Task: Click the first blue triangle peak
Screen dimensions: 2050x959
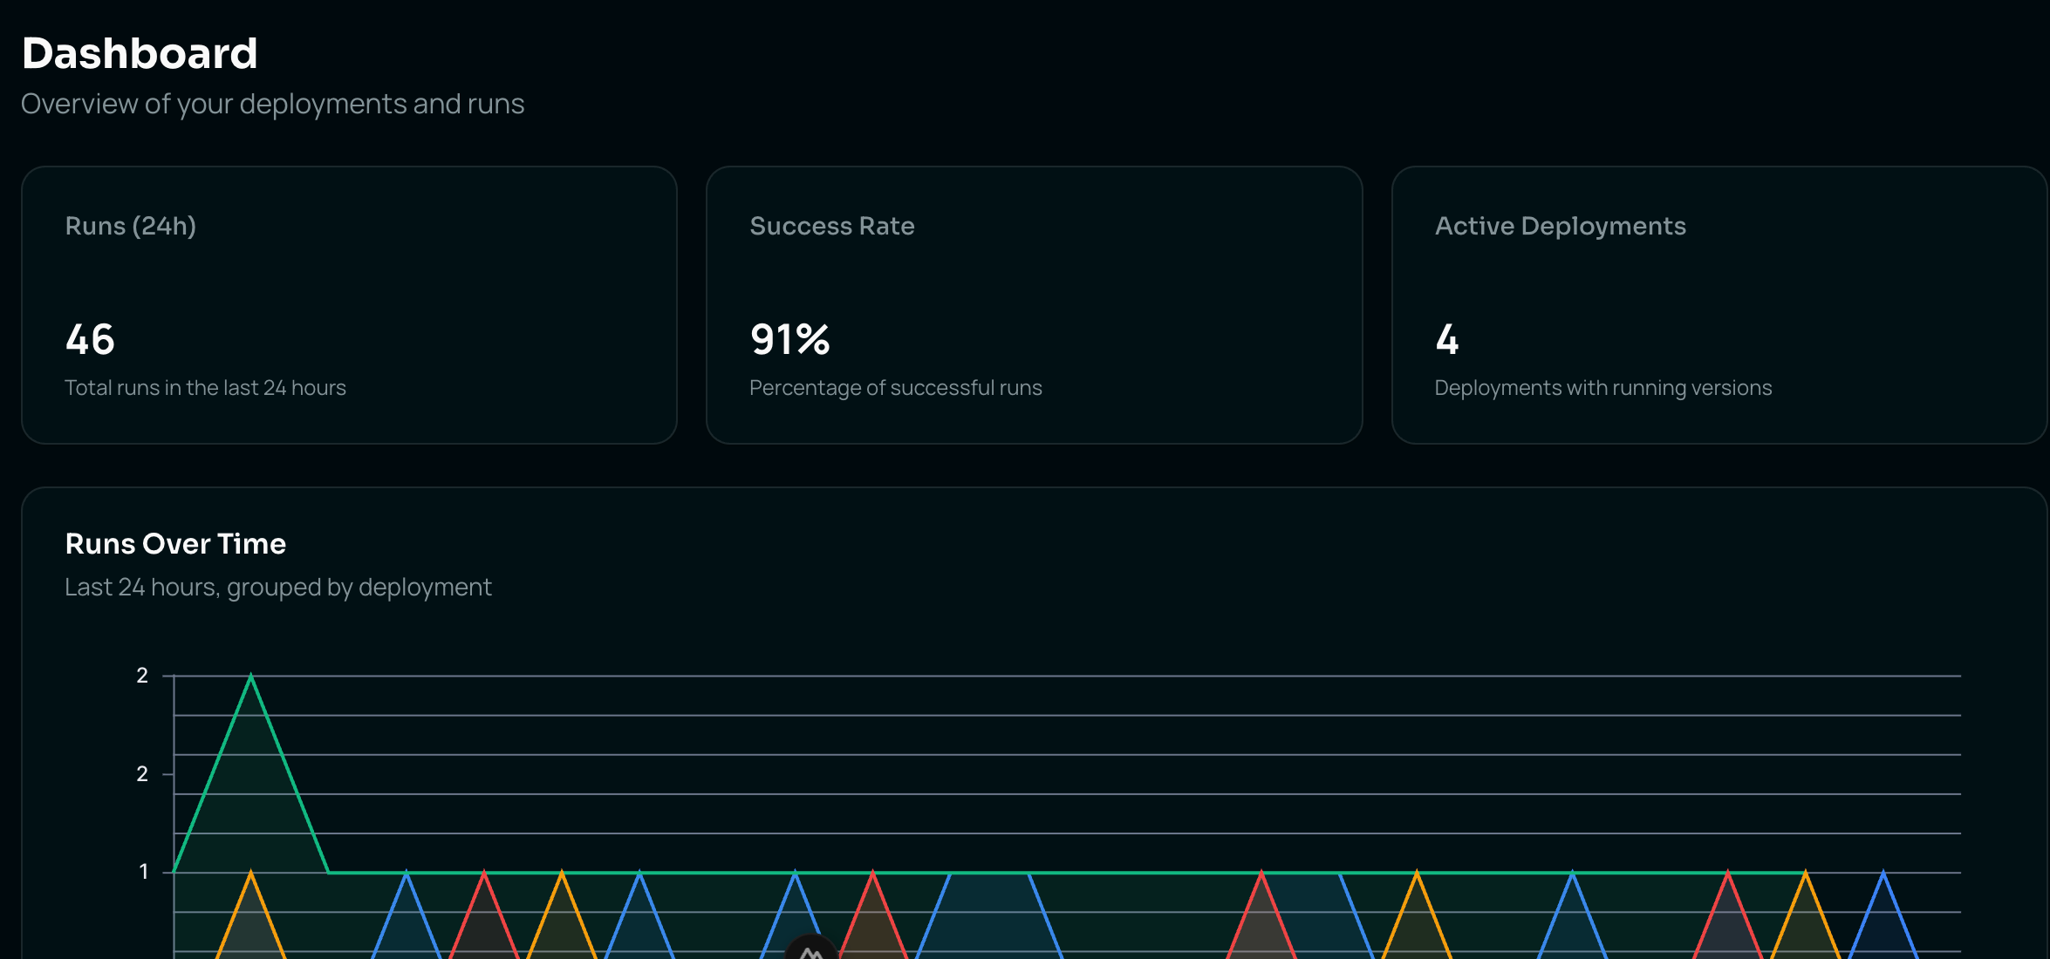Action: pyautogui.click(x=406, y=870)
